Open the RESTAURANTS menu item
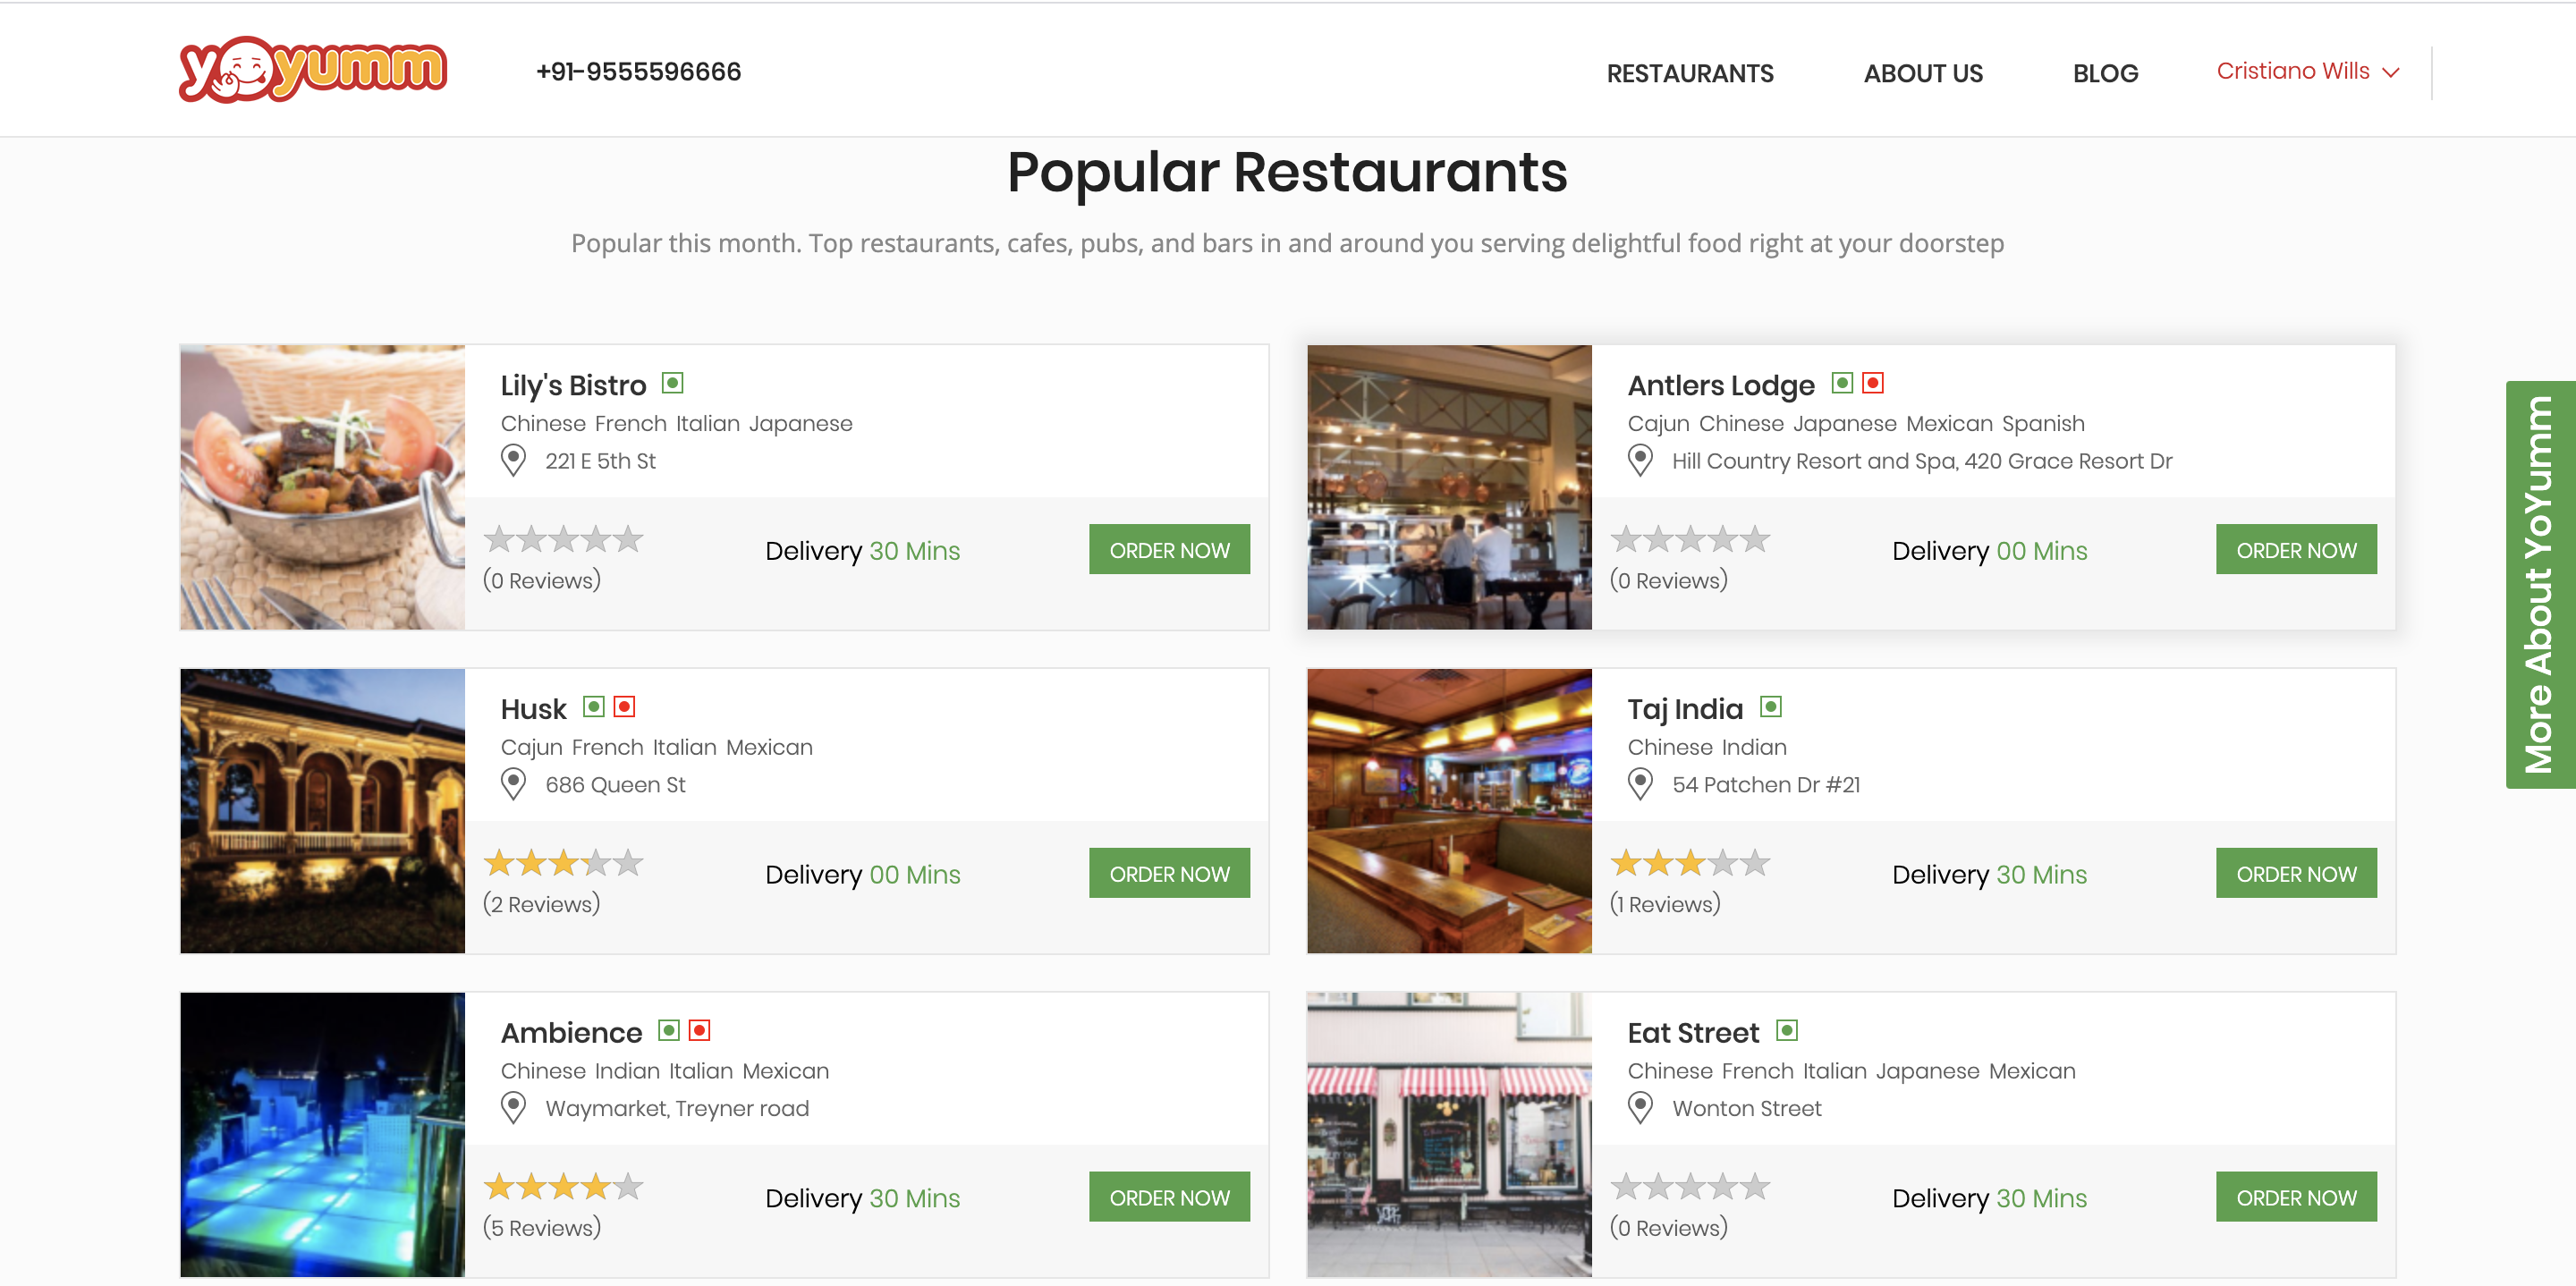Screen dimensions: 2576x1286 point(1690,73)
